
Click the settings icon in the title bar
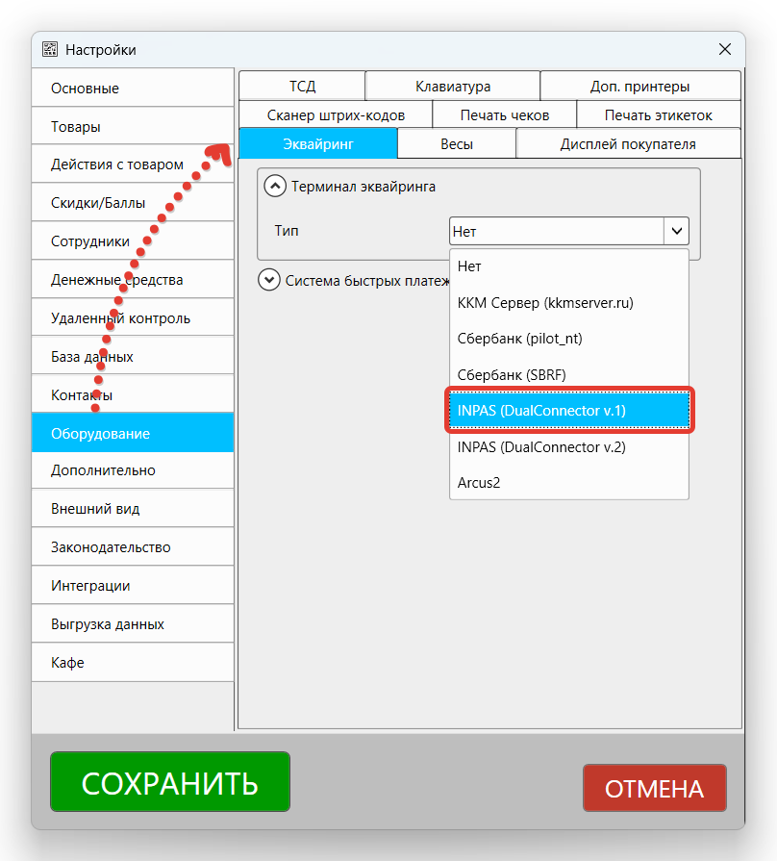(49, 49)
